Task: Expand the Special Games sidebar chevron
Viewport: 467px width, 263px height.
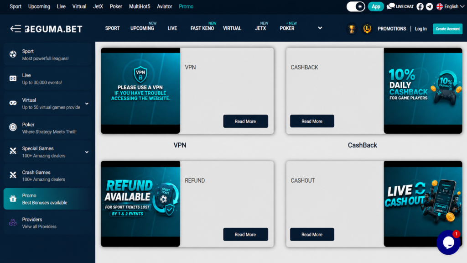Action: click(x=87, y=152)
